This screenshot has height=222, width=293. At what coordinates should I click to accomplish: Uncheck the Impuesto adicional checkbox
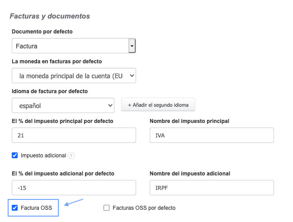[15, 155]
